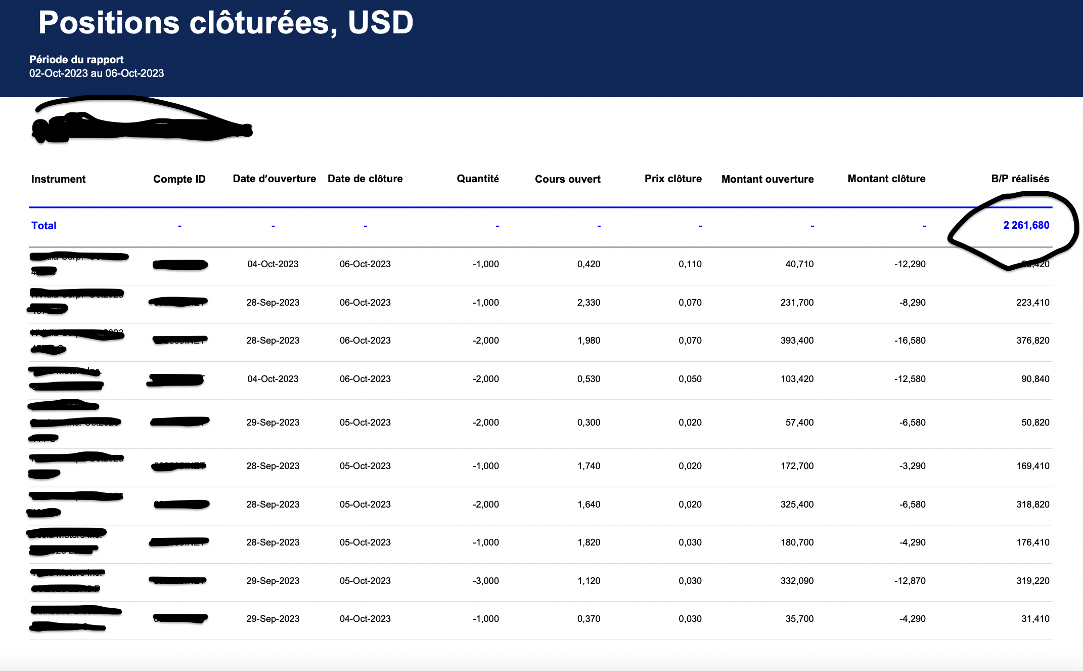Click the Montant ouverture column header
The width and height of the screenshot is (1083, 671).
tap(767, 179)
